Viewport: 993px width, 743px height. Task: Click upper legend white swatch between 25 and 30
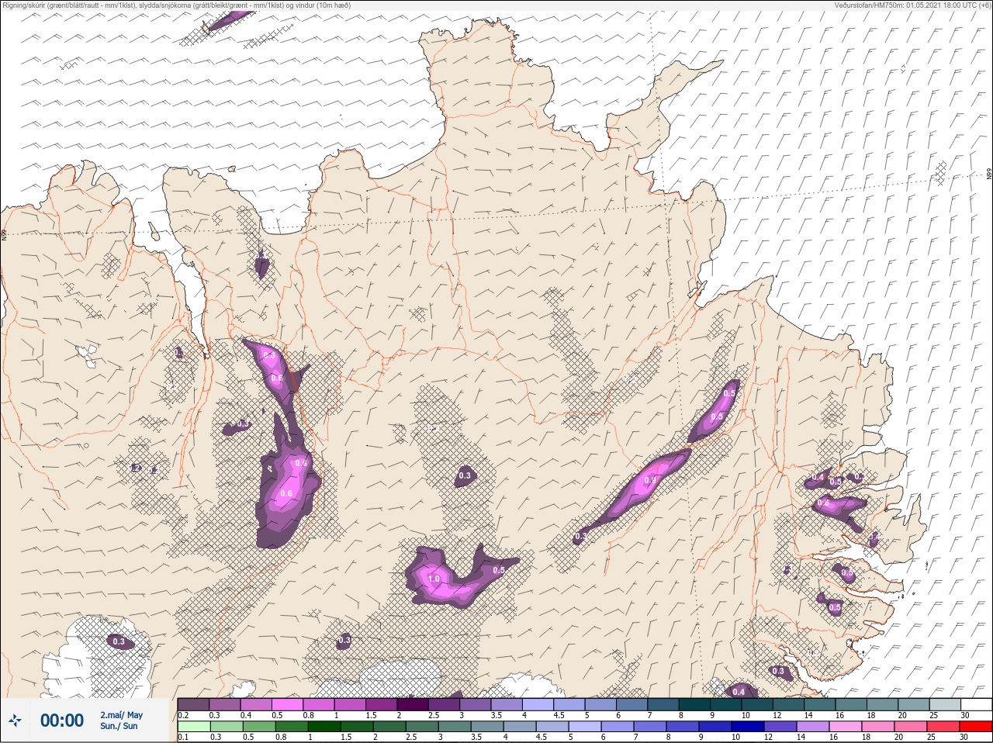coord(945,704)
